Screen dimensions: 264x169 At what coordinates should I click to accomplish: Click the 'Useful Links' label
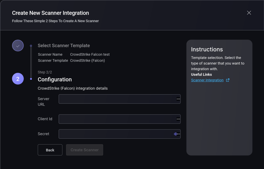pos(201,74)
